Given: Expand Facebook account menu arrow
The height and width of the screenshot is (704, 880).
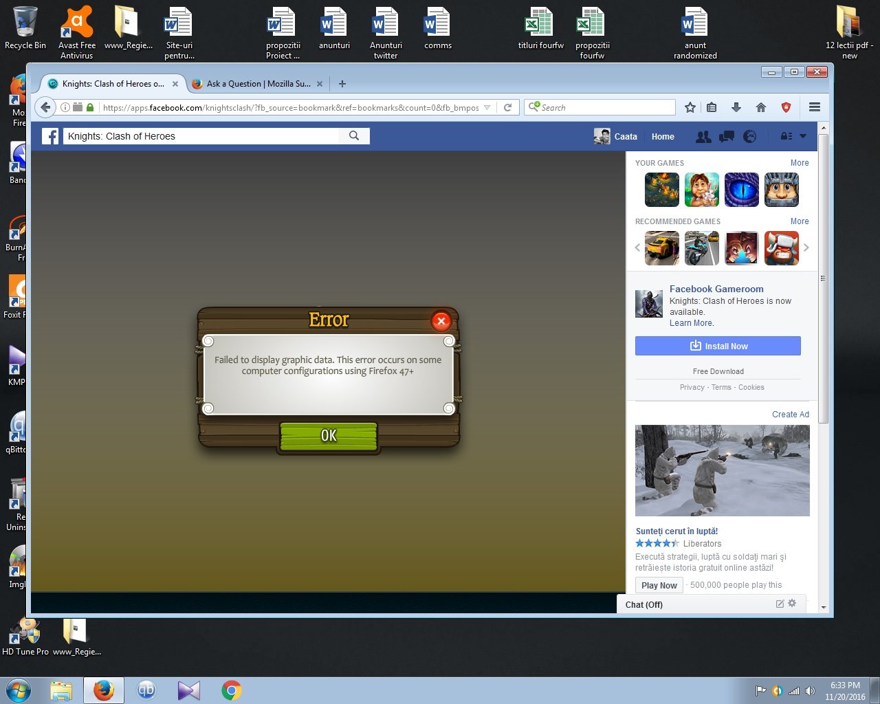Looking at the screenshot, I should tap(803, 136).
